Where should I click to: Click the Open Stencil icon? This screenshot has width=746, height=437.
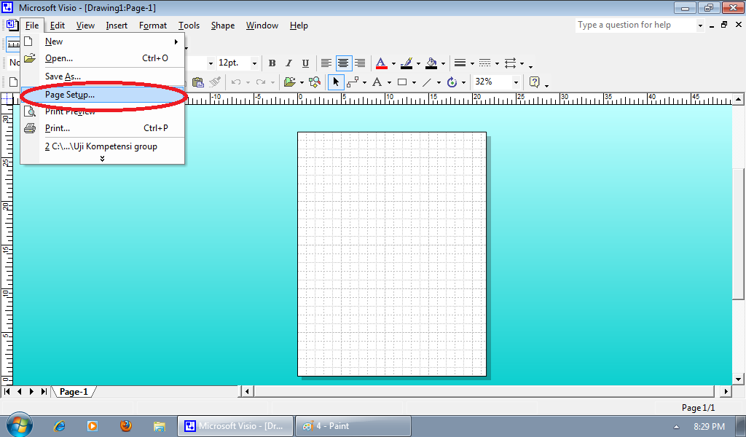coord(291,82)
